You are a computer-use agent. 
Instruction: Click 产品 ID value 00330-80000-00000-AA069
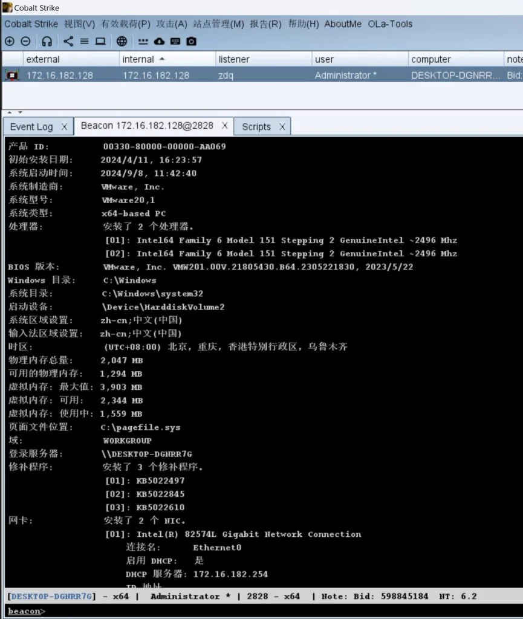[164, 146]
